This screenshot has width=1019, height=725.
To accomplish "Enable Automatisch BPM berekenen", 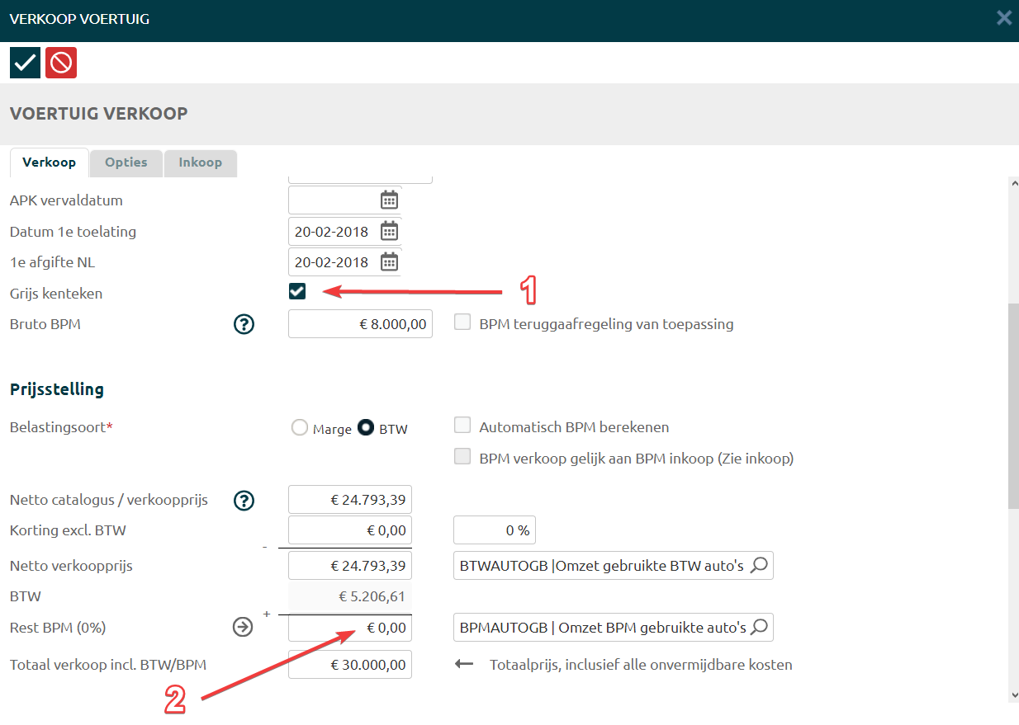I will tap(463, 426).
